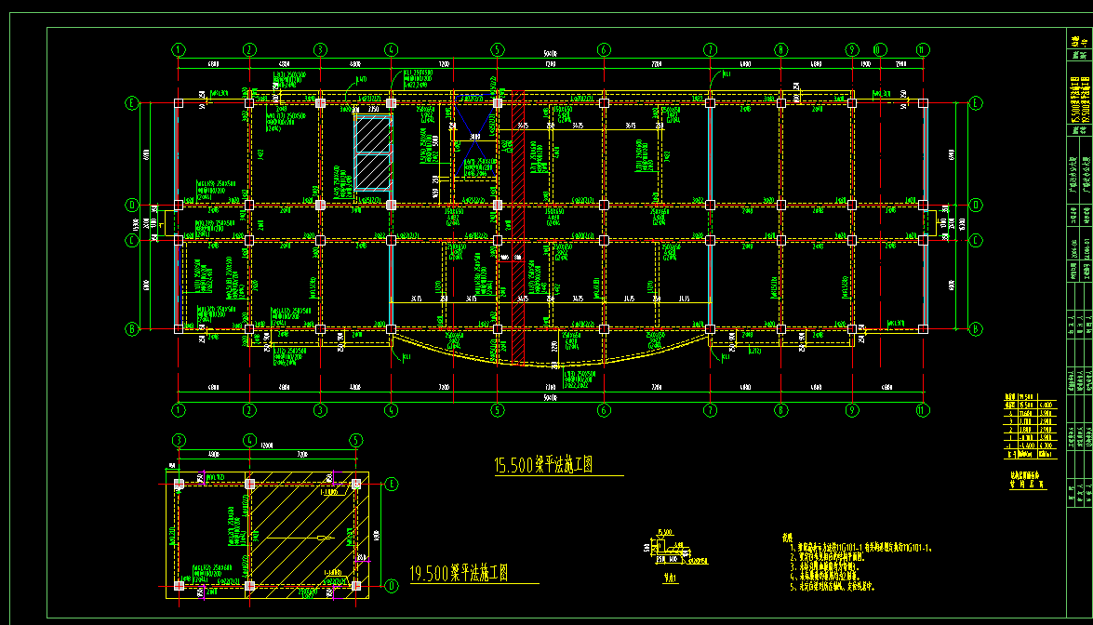
Task: Select the 12000 dimension in the 19.500 plan
Action: coord(267,445)
